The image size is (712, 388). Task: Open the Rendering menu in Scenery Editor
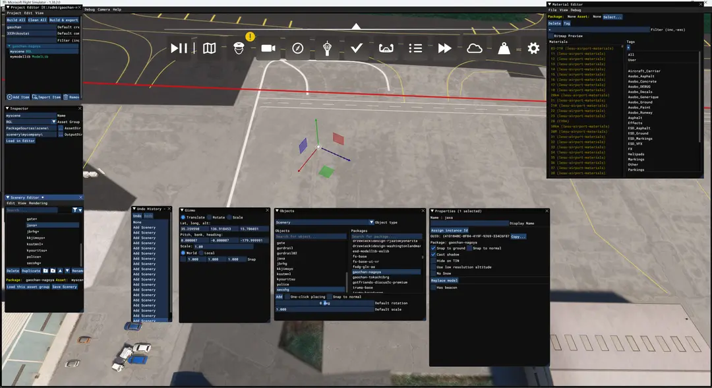tap(38, 203)
